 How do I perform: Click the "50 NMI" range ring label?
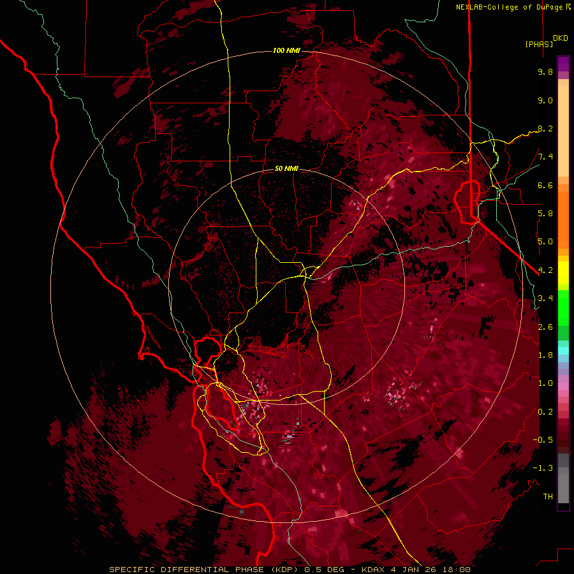pyautogui.click(x=286, y=169)
